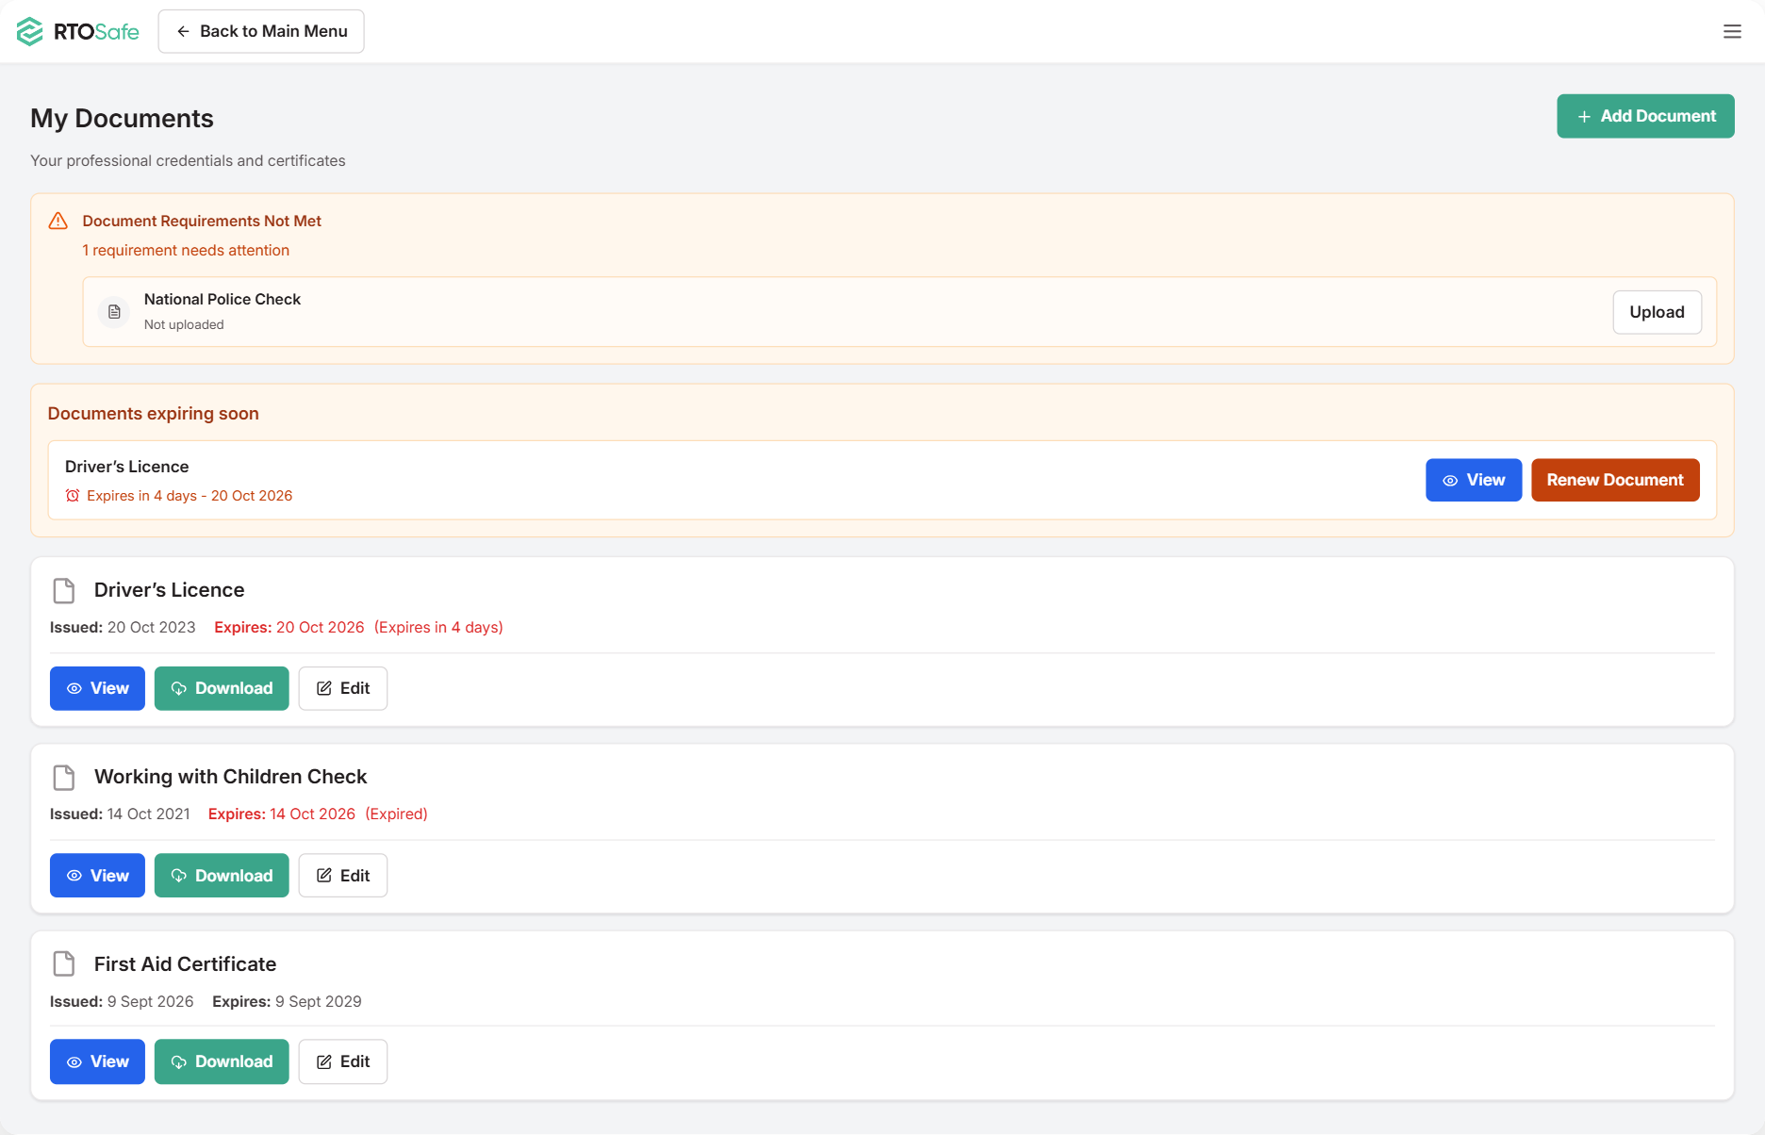This screenshot has width=1765, height=1135.
Task: Download the Working with Children Check
Action: [222, 876]
